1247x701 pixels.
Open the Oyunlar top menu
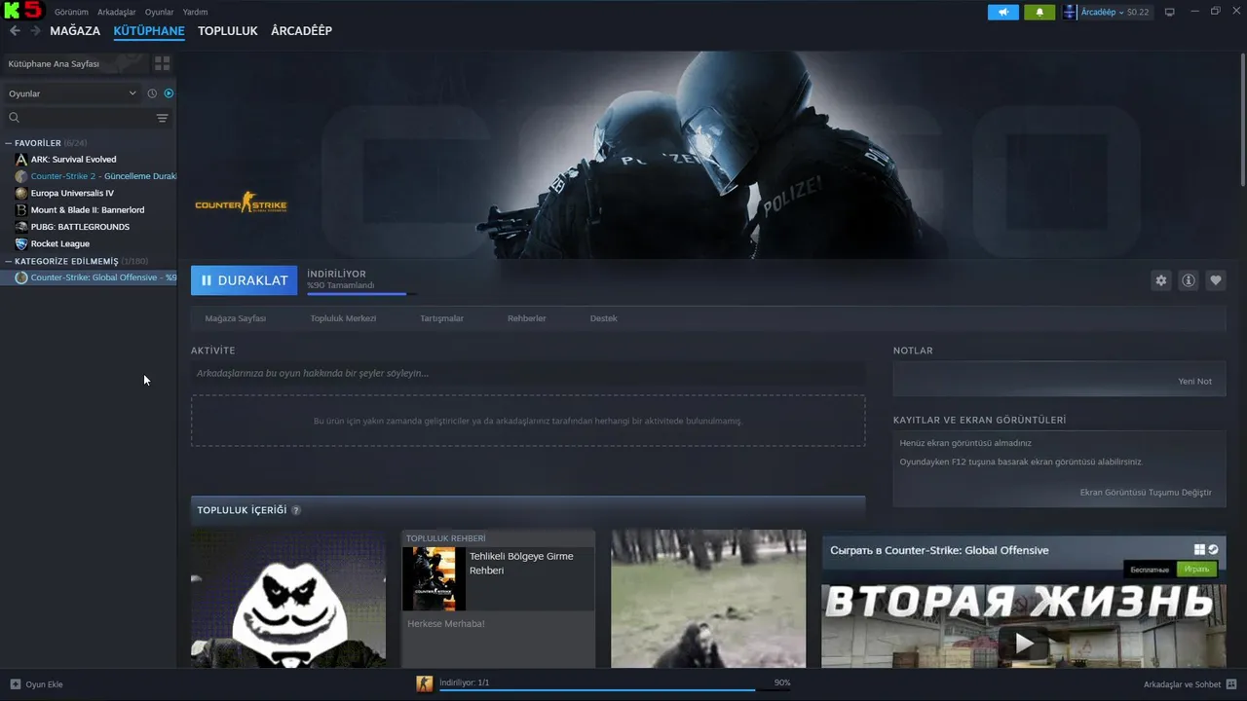coord(160,12)
